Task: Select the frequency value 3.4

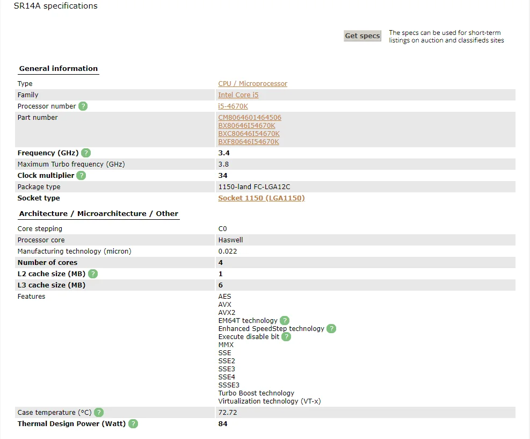Action: coord(224,153)
